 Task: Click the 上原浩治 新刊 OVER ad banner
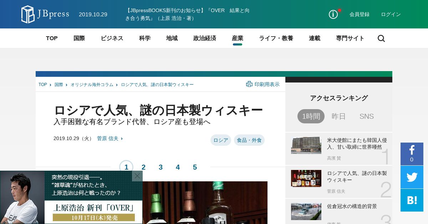[71, 197]
